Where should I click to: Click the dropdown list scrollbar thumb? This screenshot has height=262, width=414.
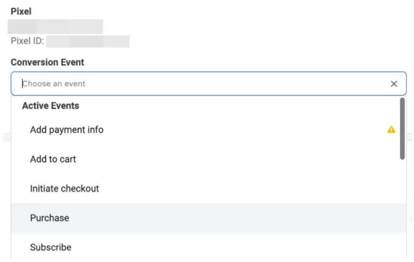pos(403,128)
